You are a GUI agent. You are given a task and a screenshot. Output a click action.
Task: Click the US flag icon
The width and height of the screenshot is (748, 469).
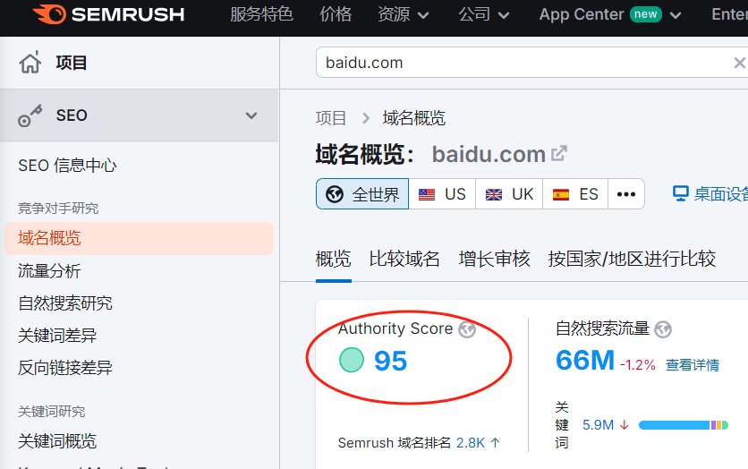427,194
